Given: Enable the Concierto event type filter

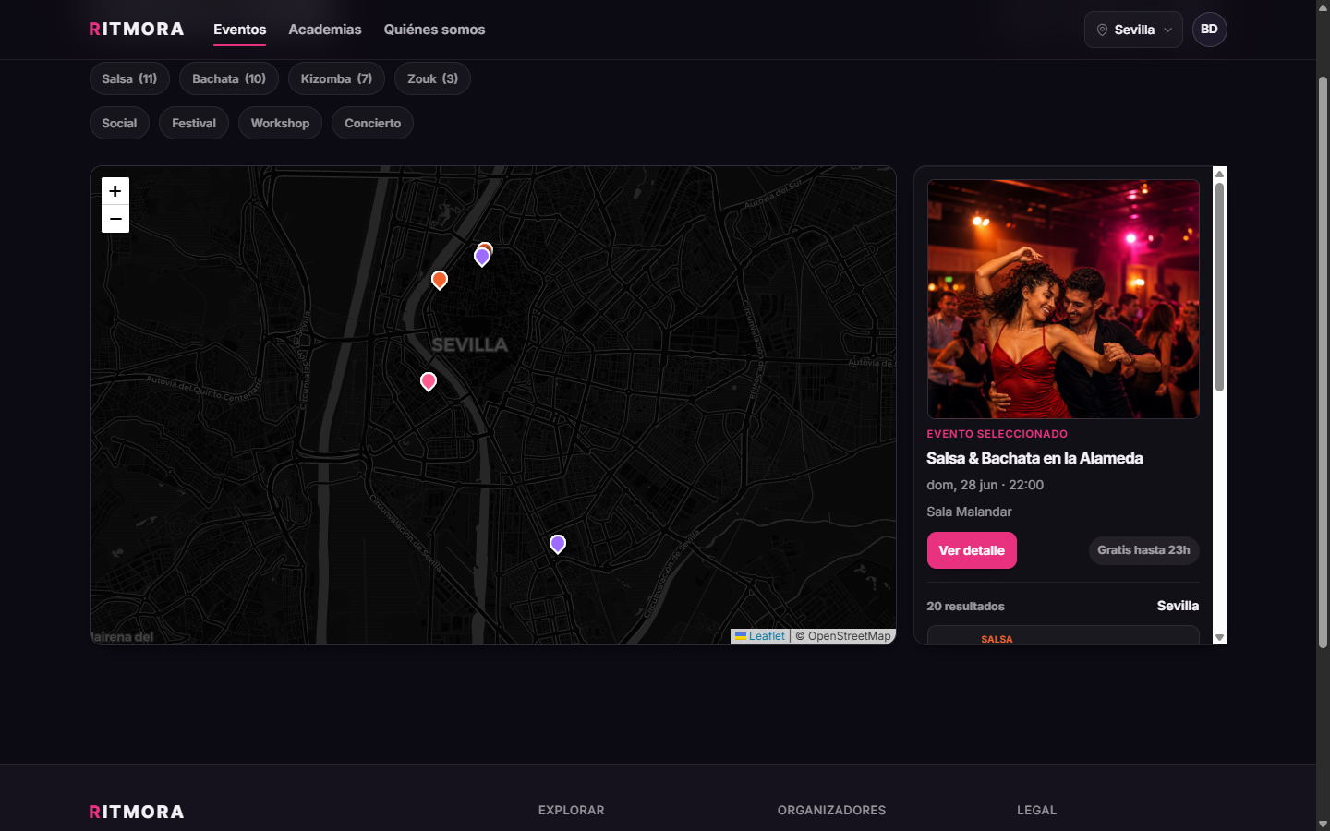Looking at the screenshot, I should (x=372, y=123).
